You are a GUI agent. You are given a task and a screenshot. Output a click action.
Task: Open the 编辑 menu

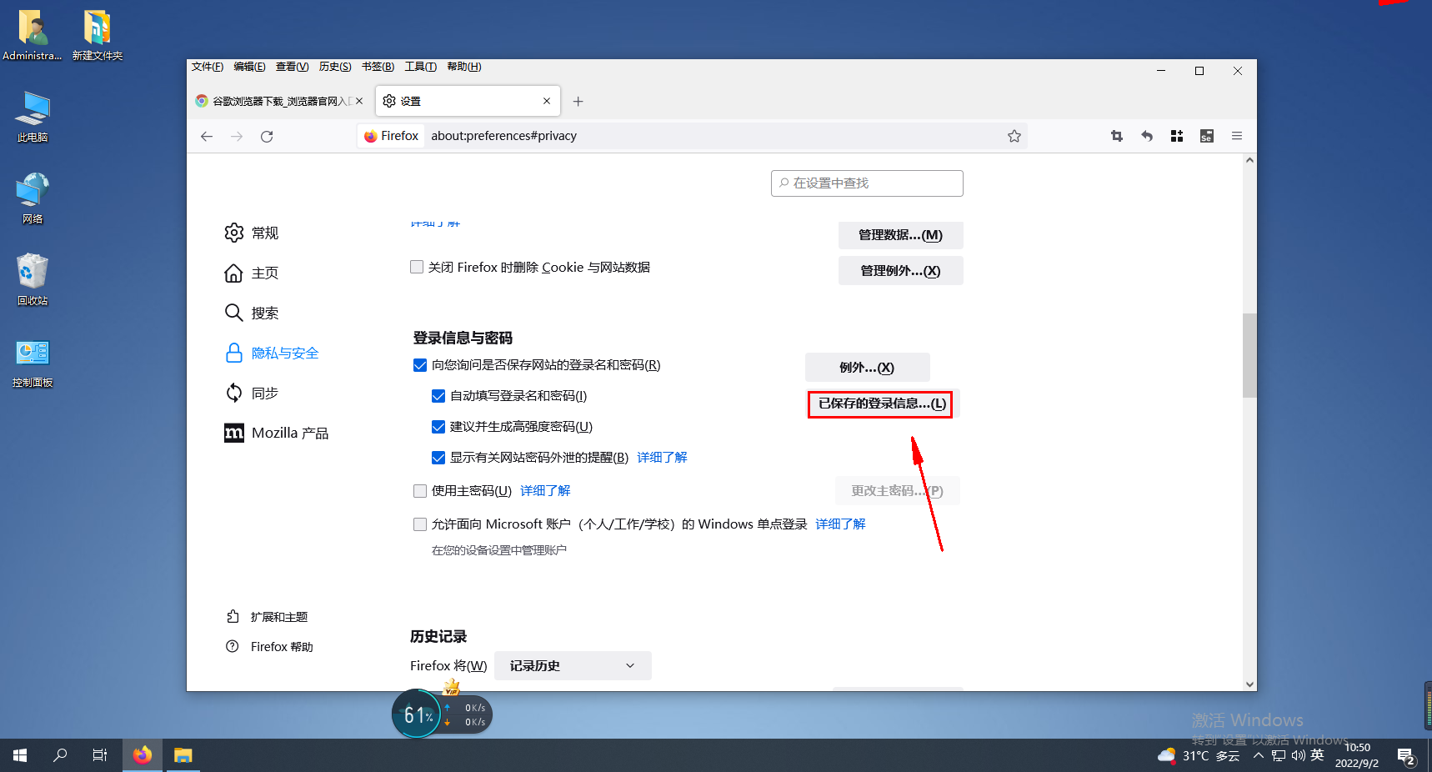(250, 67)
